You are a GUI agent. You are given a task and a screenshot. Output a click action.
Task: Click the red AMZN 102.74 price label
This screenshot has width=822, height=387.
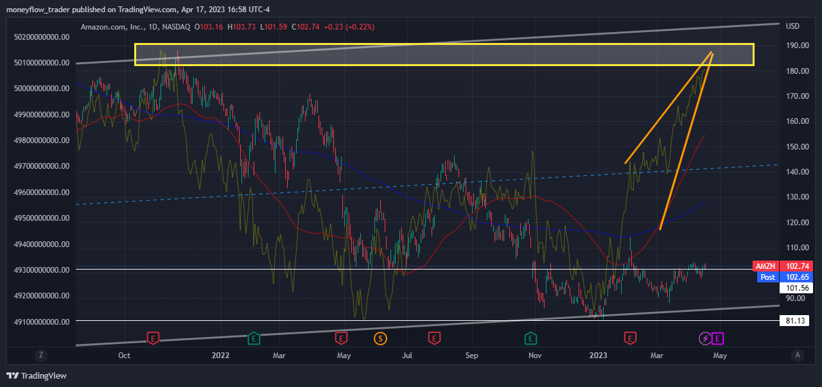(x=783, y=266)
